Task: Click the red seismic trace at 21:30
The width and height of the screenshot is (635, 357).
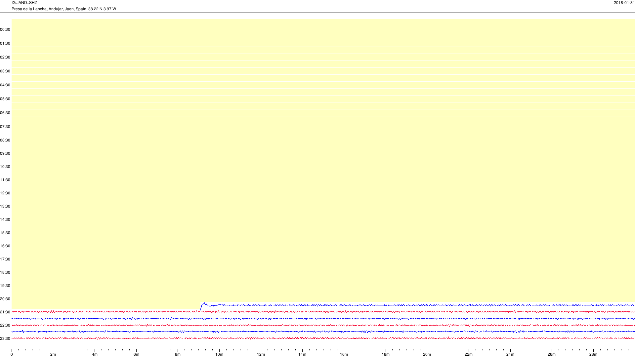Action: click(323, 312)
